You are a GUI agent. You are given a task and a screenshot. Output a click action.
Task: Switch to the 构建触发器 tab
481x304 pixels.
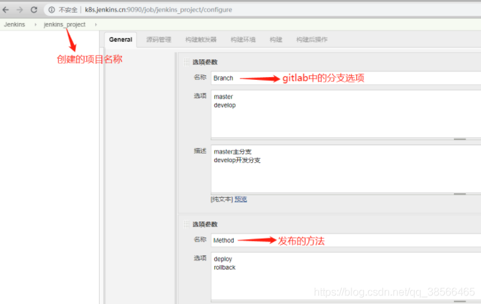201,40
